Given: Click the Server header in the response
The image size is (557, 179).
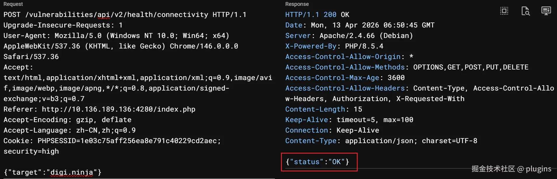Looking at the screenshot, I should tap(349, 36).
